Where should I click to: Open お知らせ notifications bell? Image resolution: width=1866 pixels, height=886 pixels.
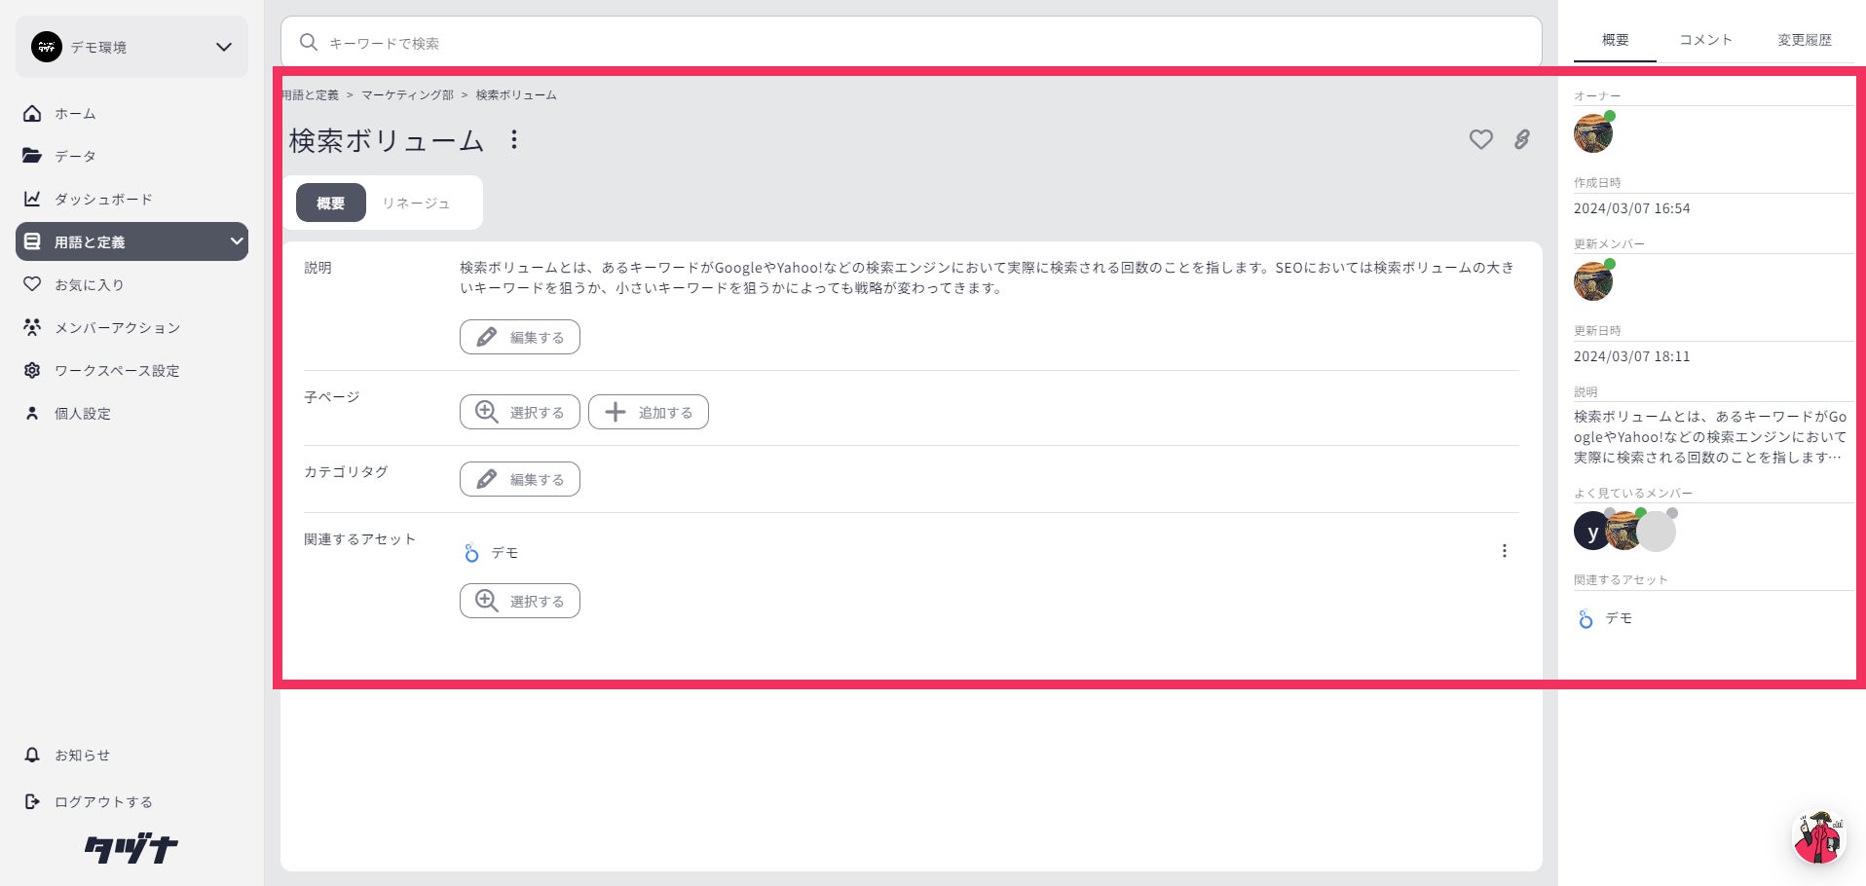(x=131, y=755)
